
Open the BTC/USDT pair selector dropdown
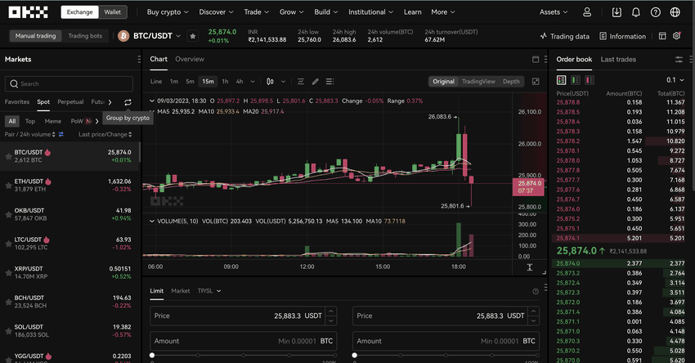coord(178,36)
